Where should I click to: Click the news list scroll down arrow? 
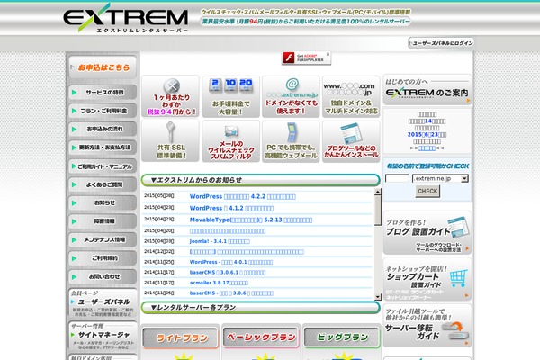[x=378, y=297]
